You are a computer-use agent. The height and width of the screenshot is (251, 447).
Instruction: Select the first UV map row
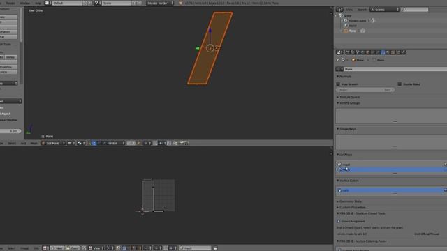click(x=391, y=165)
